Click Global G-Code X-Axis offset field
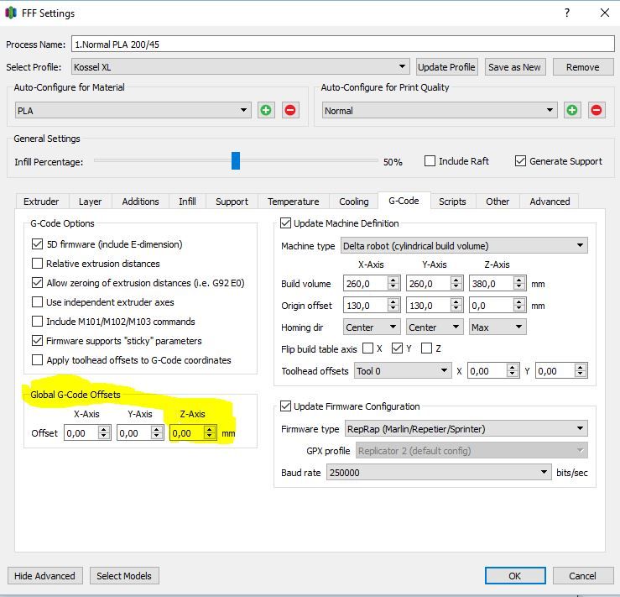Screen dimensions: 620x597 pos(87,432)
